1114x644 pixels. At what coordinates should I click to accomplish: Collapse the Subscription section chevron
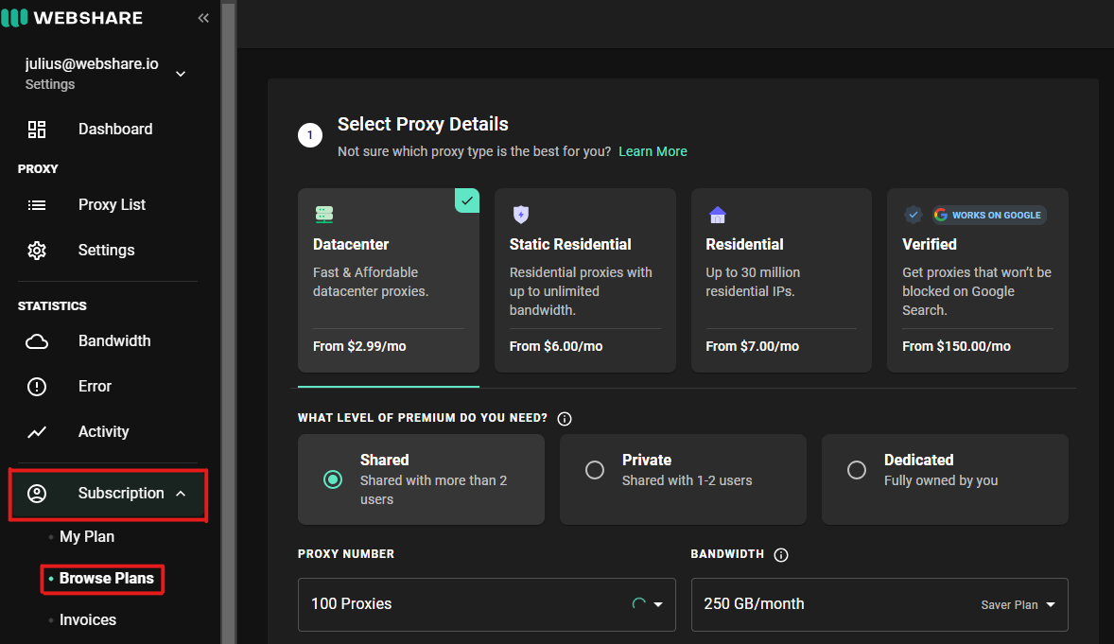coord(181,494)
